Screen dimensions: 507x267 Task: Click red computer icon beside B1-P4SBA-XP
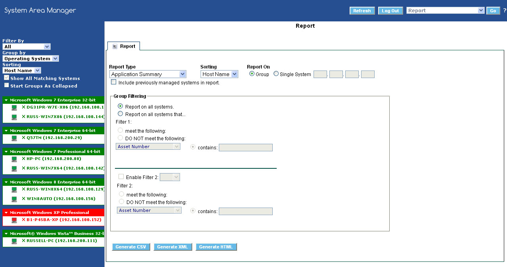click(14, 220)
